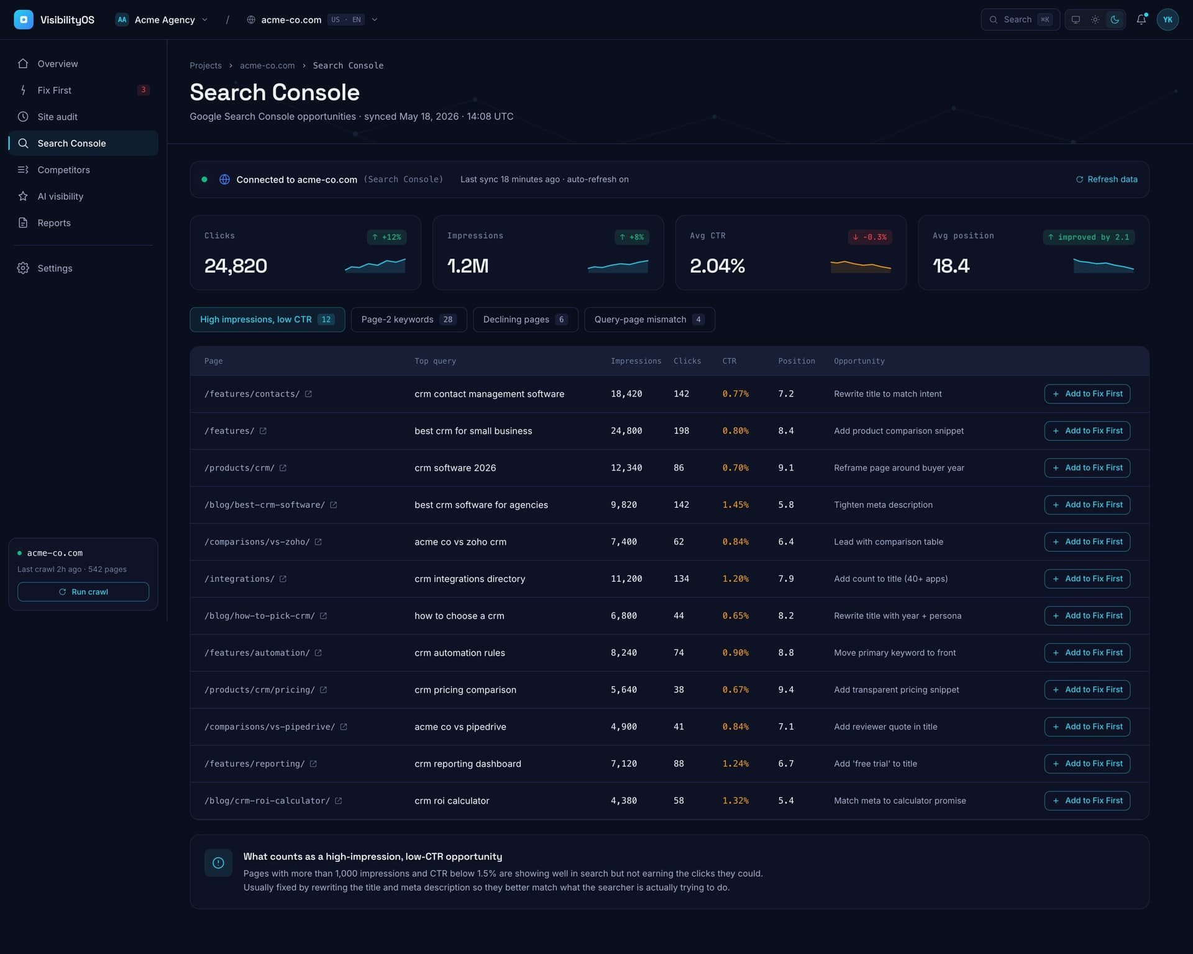Open notifications bell icon
The height and width of the screenshot is (954, 1193).
click(1141, 19)
